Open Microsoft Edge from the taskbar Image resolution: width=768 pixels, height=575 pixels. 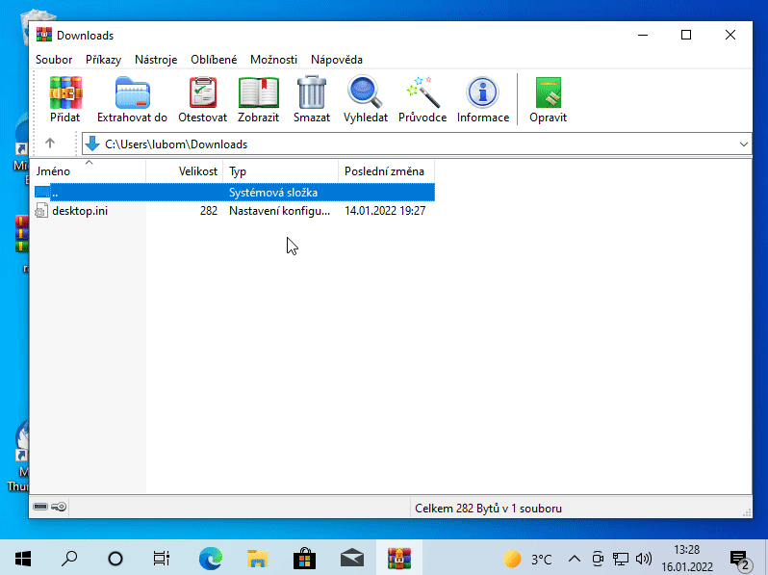pyautogui.click(x=210, y=559)
